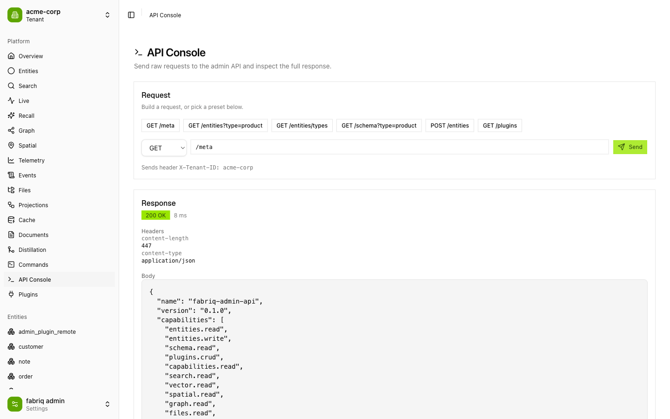Click the admin_plugin_remote entity icon

(x=11, y=331)
